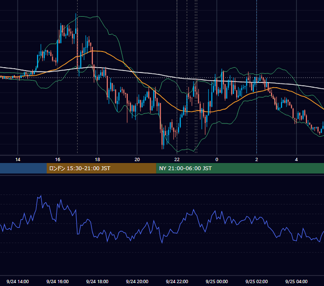Image resolution: width=324 pixels, height=286 pixels.
Task: Click the 9/25 00:00 date label
Action: click(217, 281)
